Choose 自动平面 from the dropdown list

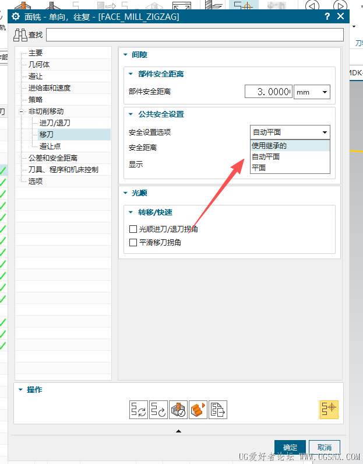tap(290, 157)
